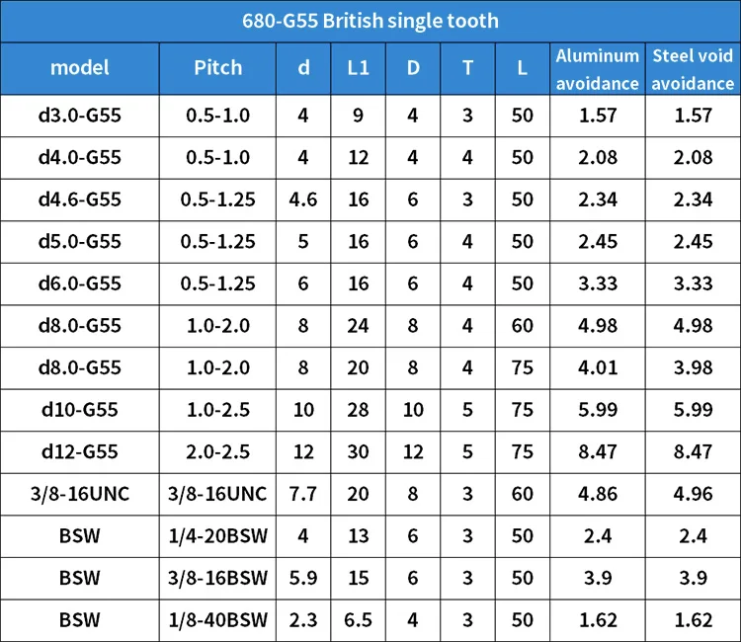Click the 4.01 aluminum avoidance value
The height and width of the screenshot is (642, 741).
click(x=597, y=368)
